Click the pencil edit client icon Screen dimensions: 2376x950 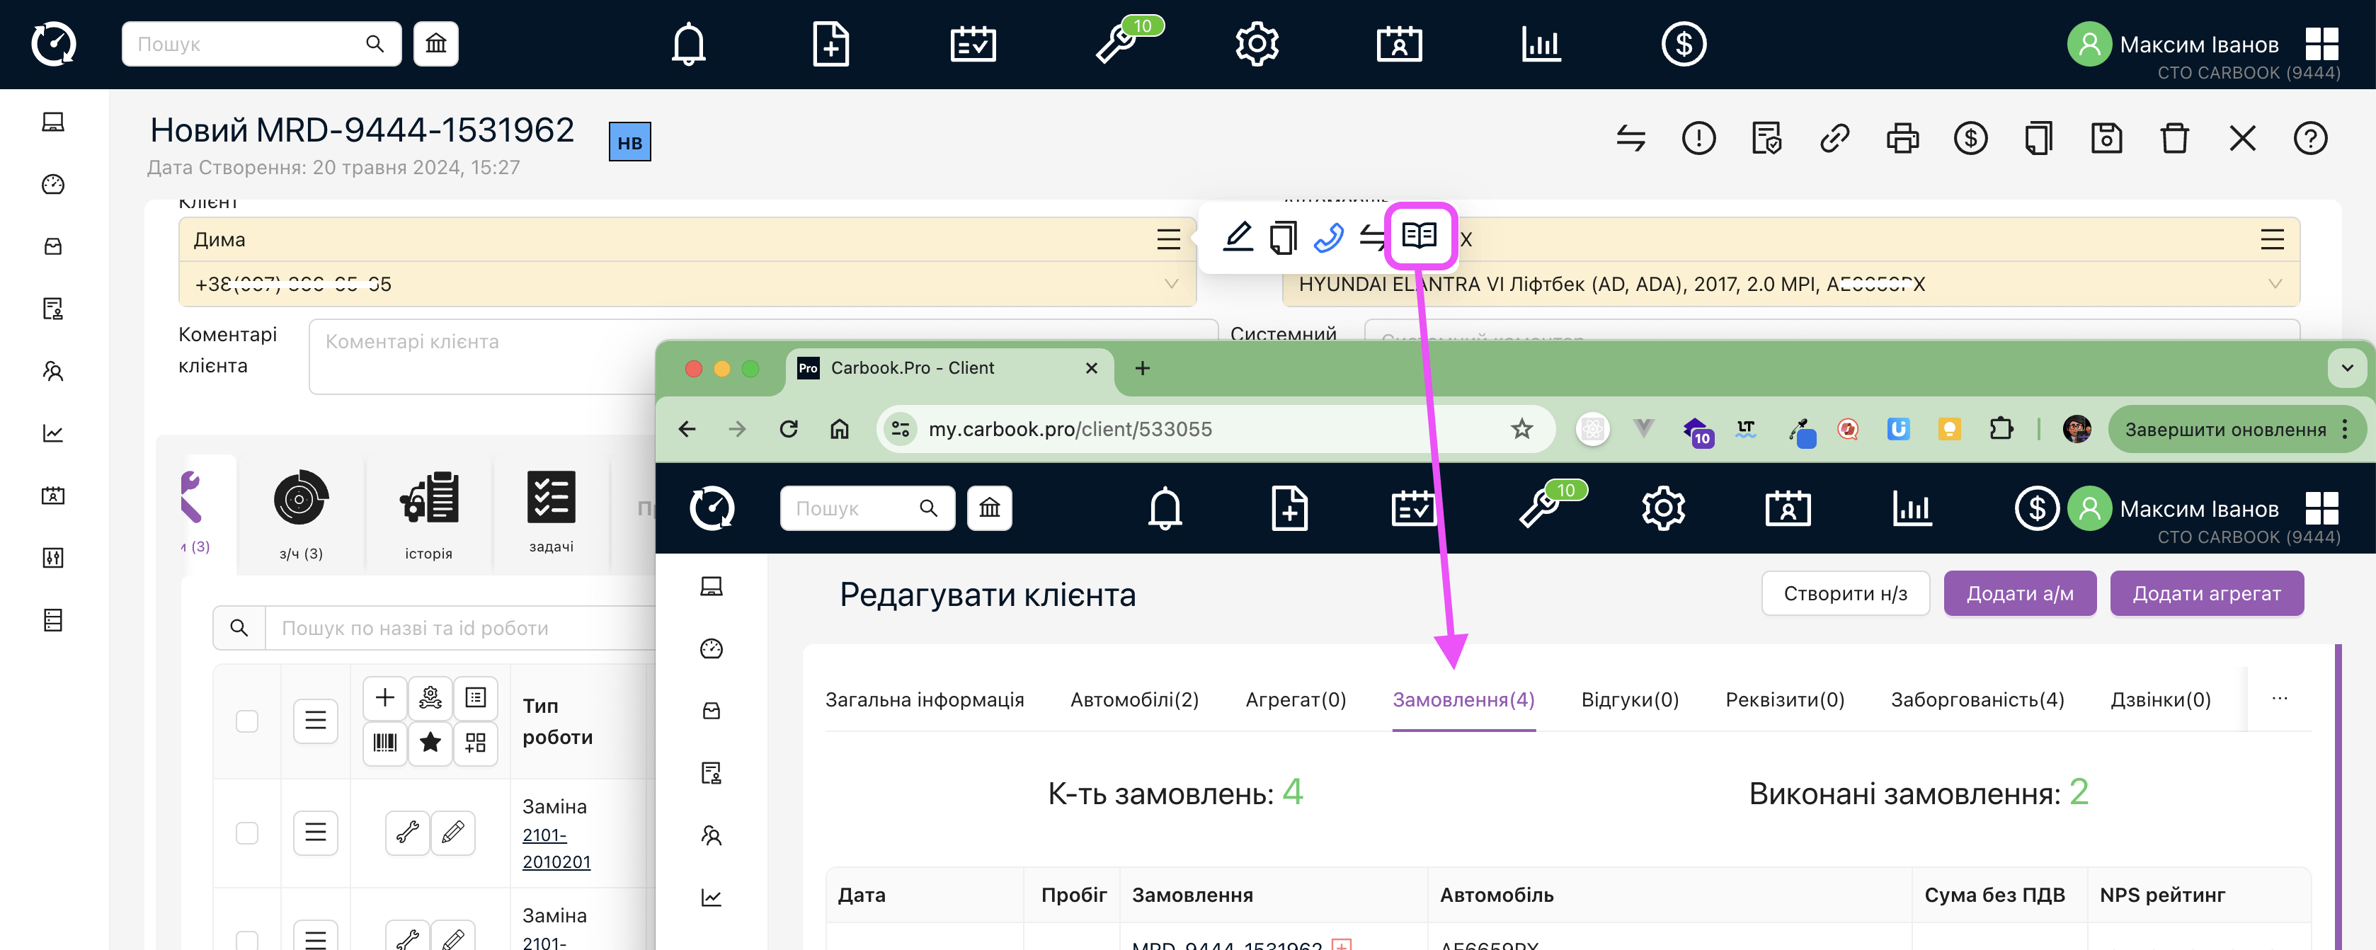(x=1237, y=237)
